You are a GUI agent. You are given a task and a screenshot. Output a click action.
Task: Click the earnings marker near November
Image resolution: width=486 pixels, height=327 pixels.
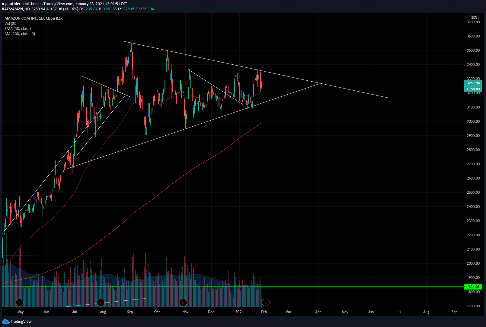[x=183, y=302]
